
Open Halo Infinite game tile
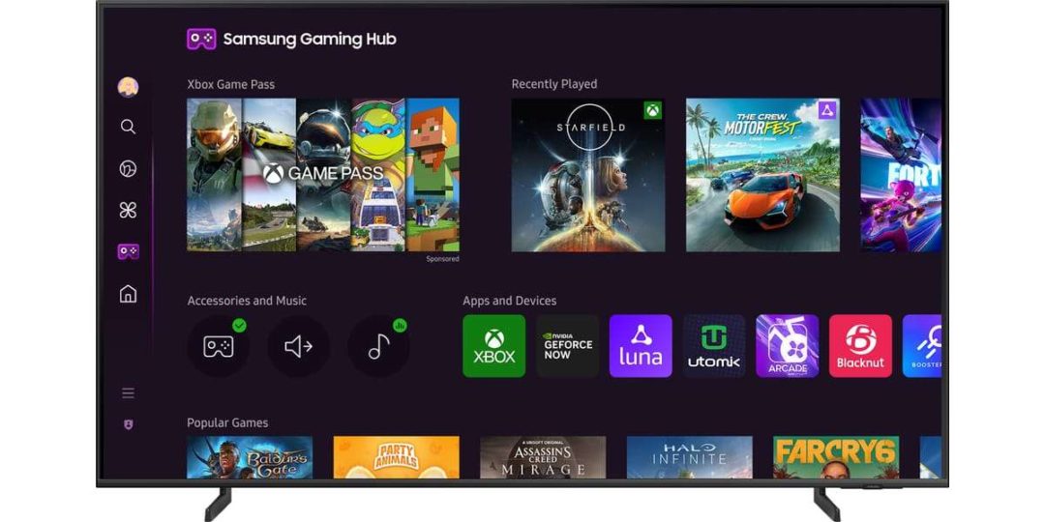tap(690, 457)
